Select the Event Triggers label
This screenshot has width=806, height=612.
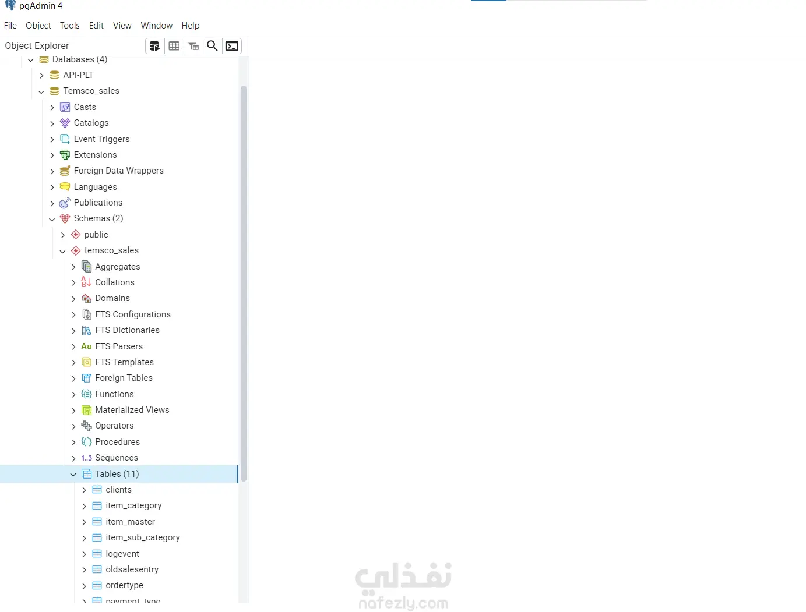(102, 139)
